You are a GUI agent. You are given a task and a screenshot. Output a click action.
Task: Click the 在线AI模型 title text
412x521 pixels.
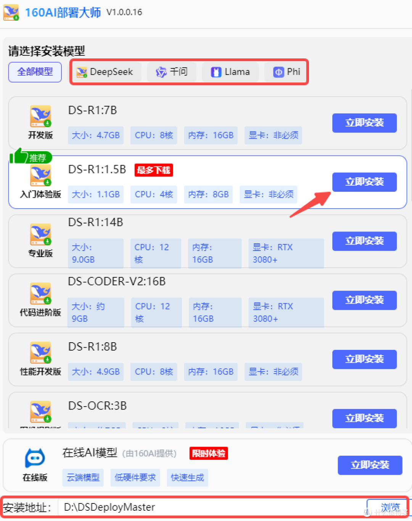90,453
